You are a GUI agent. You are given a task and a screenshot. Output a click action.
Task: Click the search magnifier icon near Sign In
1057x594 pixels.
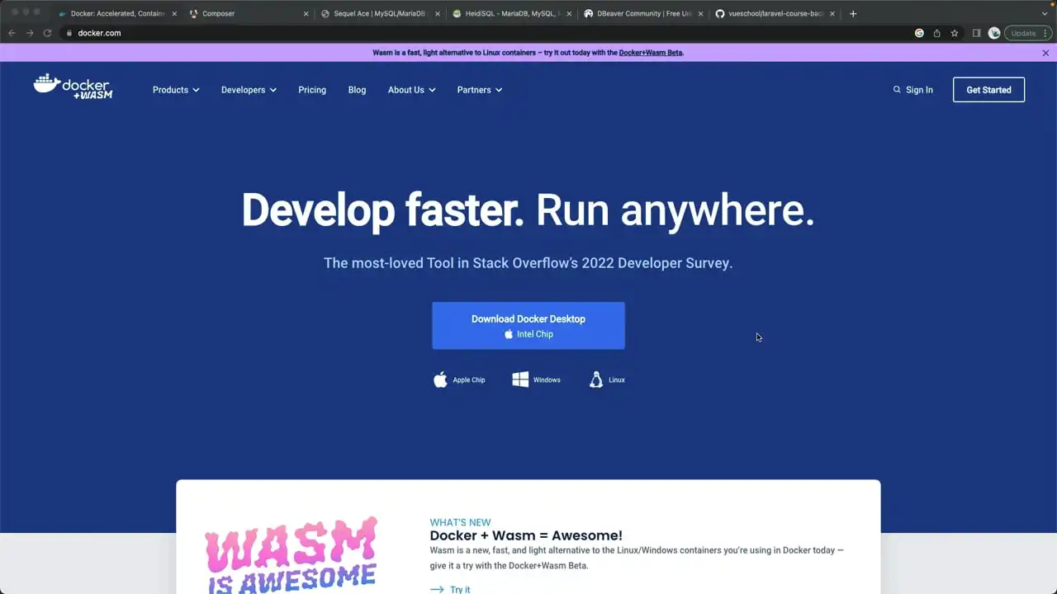pyautogui.click(x=897, y=90)
